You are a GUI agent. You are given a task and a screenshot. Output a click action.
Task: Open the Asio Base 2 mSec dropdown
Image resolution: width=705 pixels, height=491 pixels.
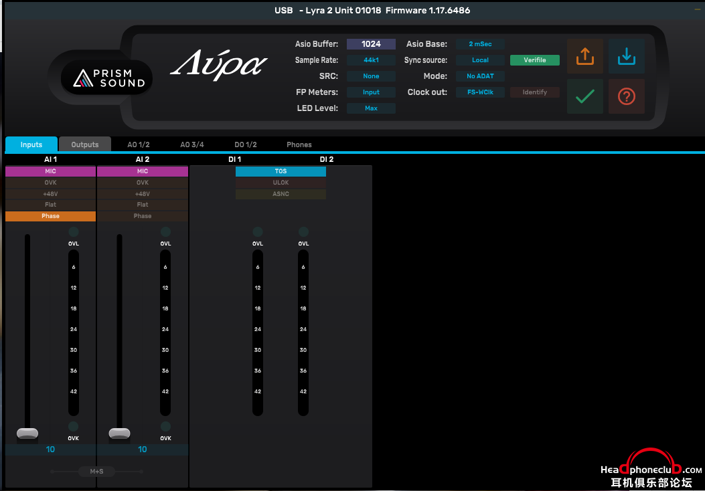click(480, 44)
